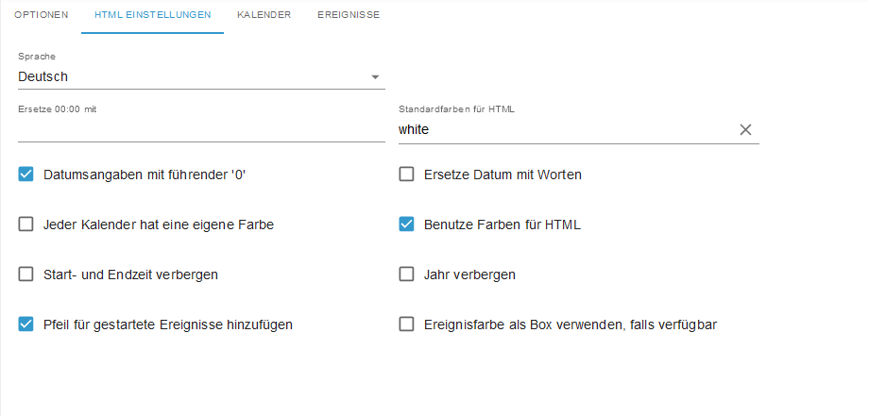Expand the Sprache dropdown arrow

pos(375,76)
